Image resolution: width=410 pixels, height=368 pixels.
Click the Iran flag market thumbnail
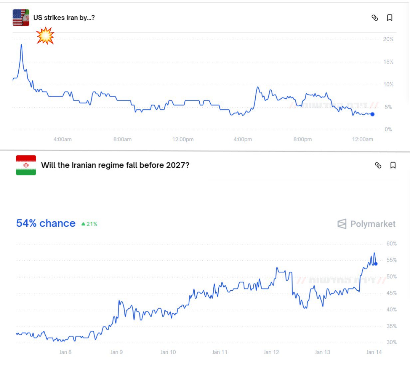coord(26,165)
